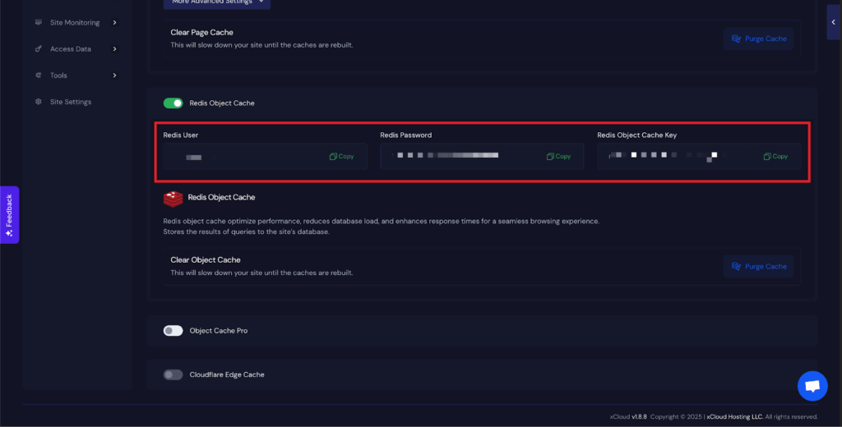Copy the Redis User value
Viewport: 842px width, 427px height.
341,156
